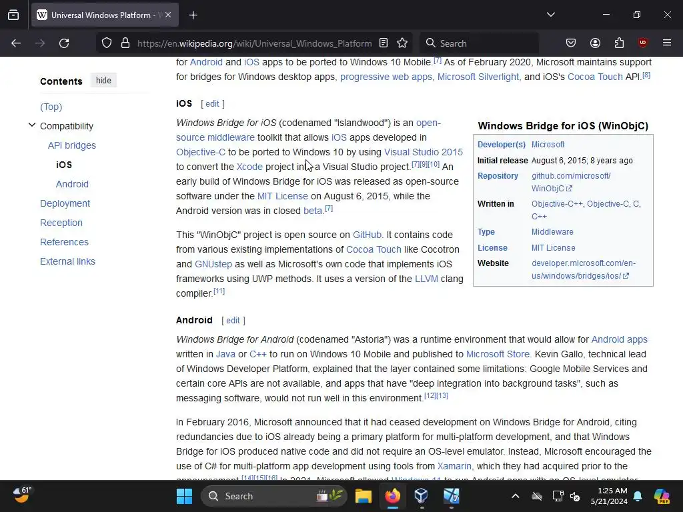Bookmark this page with star icon

[402, 43]
